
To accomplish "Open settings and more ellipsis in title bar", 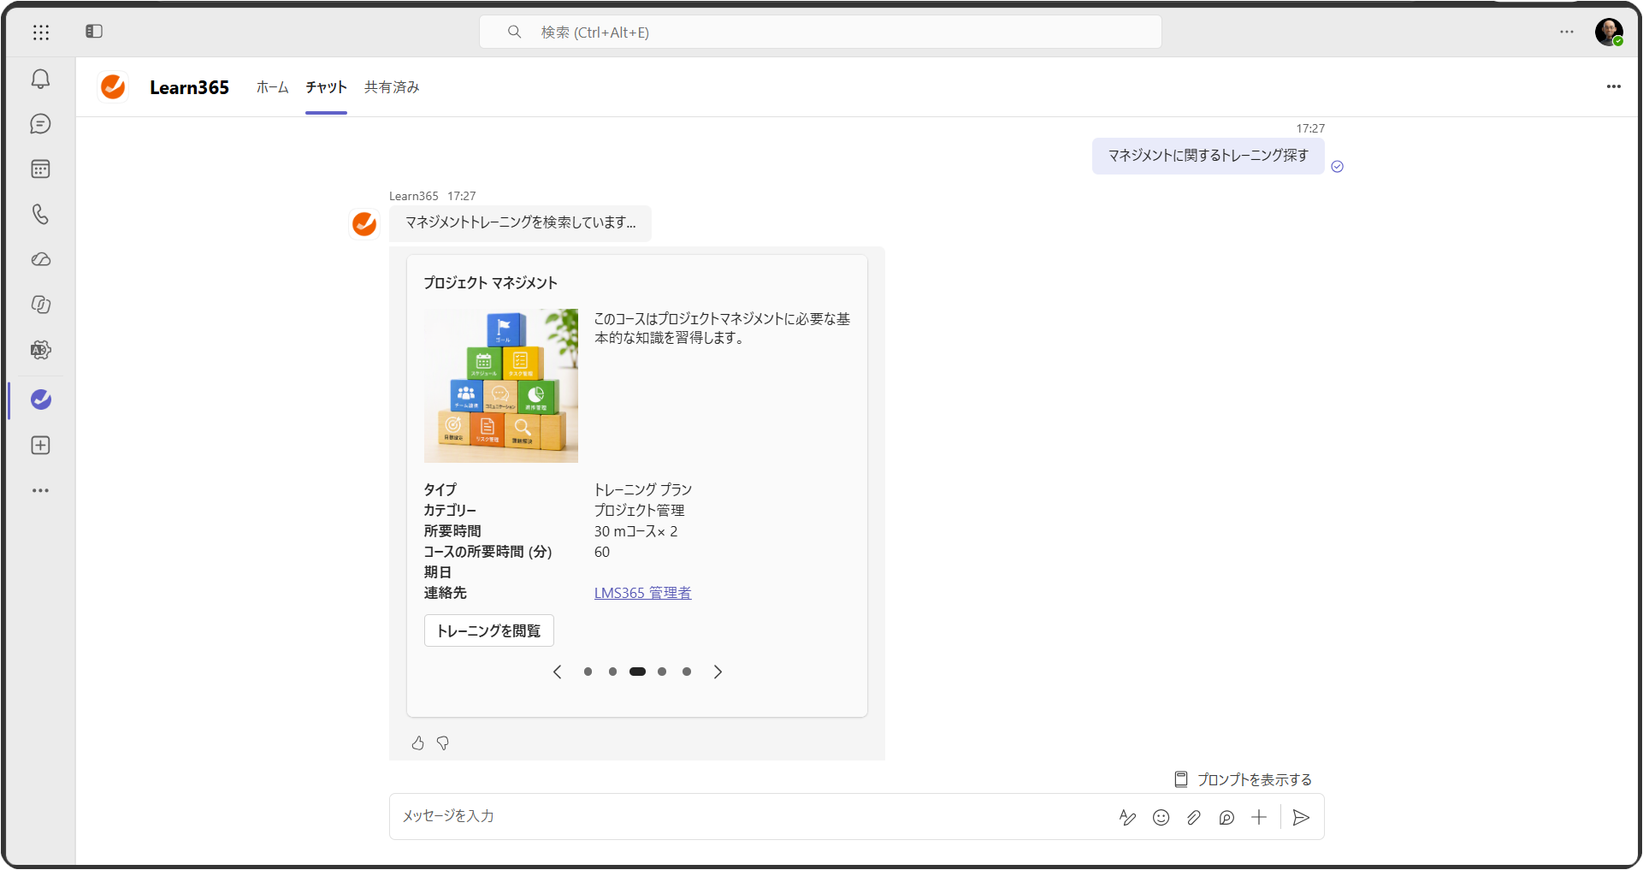I will [1567, 32].
